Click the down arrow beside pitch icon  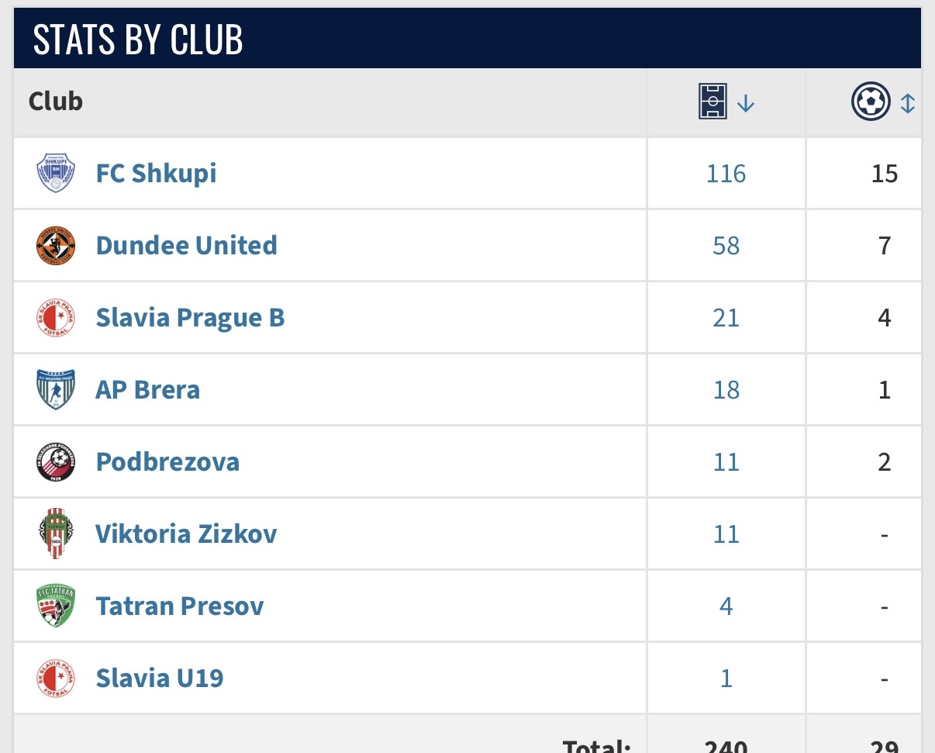point(746,103)
